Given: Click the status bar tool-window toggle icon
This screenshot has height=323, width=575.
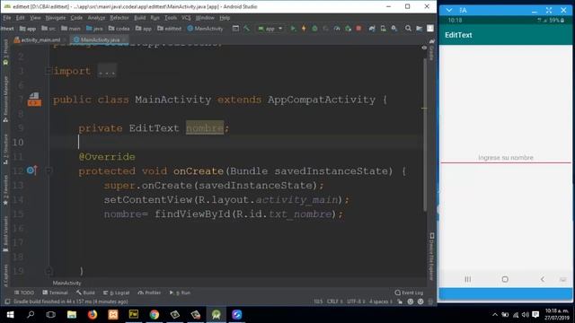Looking at the screenshot, I should coord(7,301).
